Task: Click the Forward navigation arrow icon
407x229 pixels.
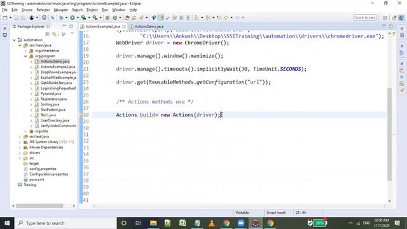Action: pyautogui.click(x=237, y=18)
